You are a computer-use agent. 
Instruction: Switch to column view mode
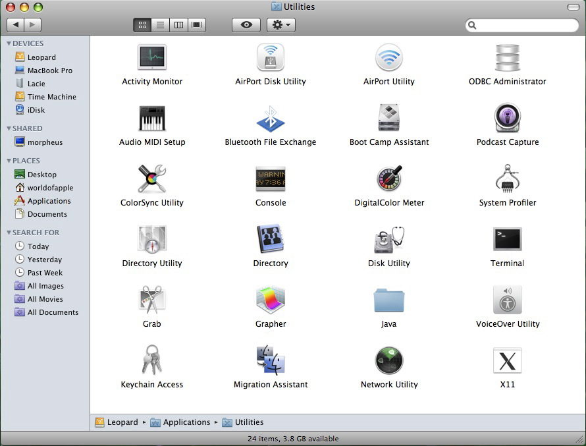tap(178, 25)
